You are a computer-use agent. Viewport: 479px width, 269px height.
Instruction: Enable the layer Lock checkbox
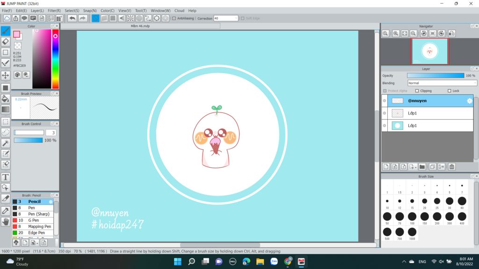pyautogui.click(x=450, y=91)
